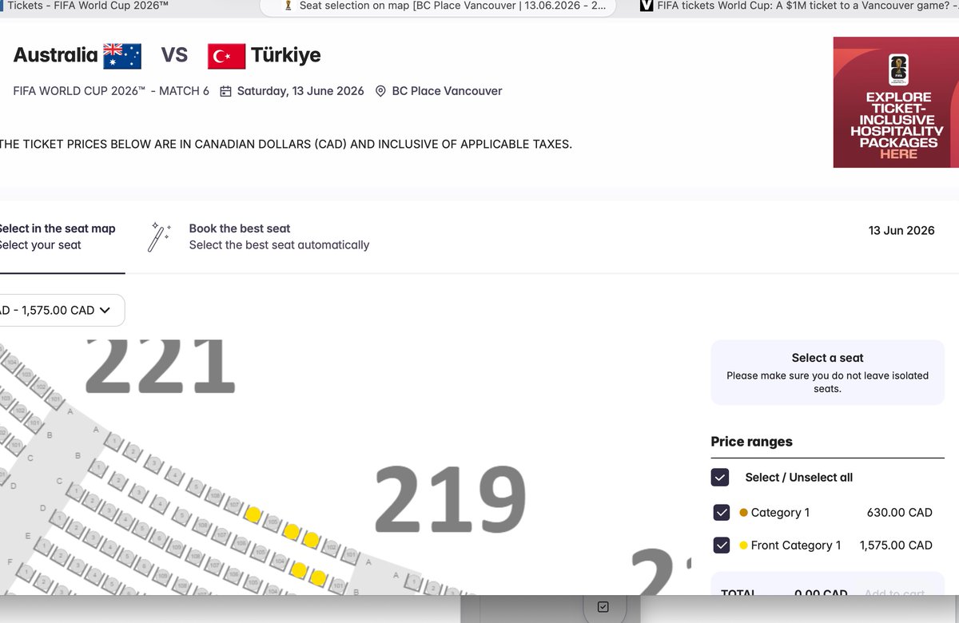The width and height of the screenshot is (959, 623).
Task: Click the Price ranges heading
Action: click(x=751, y=442)
